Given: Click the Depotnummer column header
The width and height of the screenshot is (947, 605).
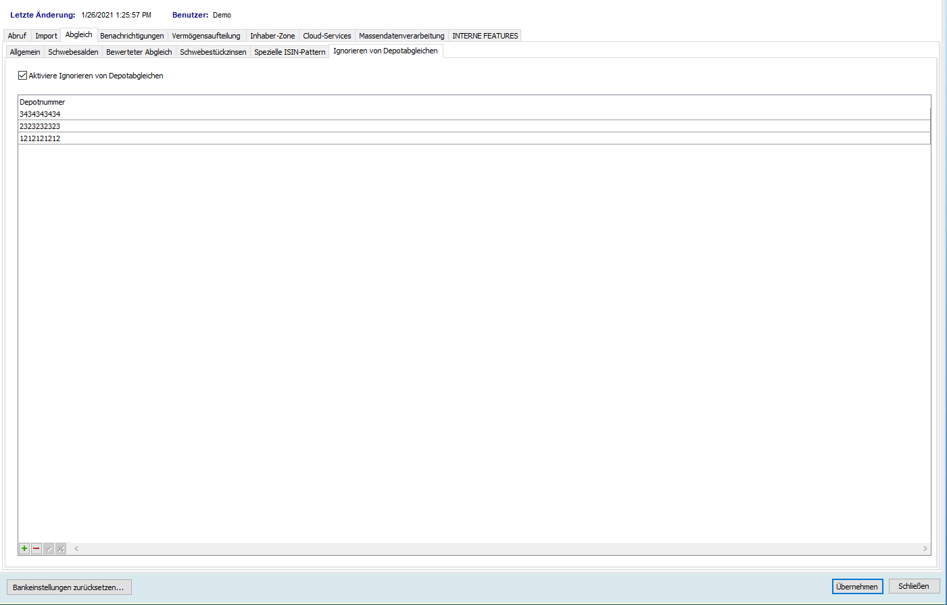Looking at the screenshot, I should pos(43,102).
